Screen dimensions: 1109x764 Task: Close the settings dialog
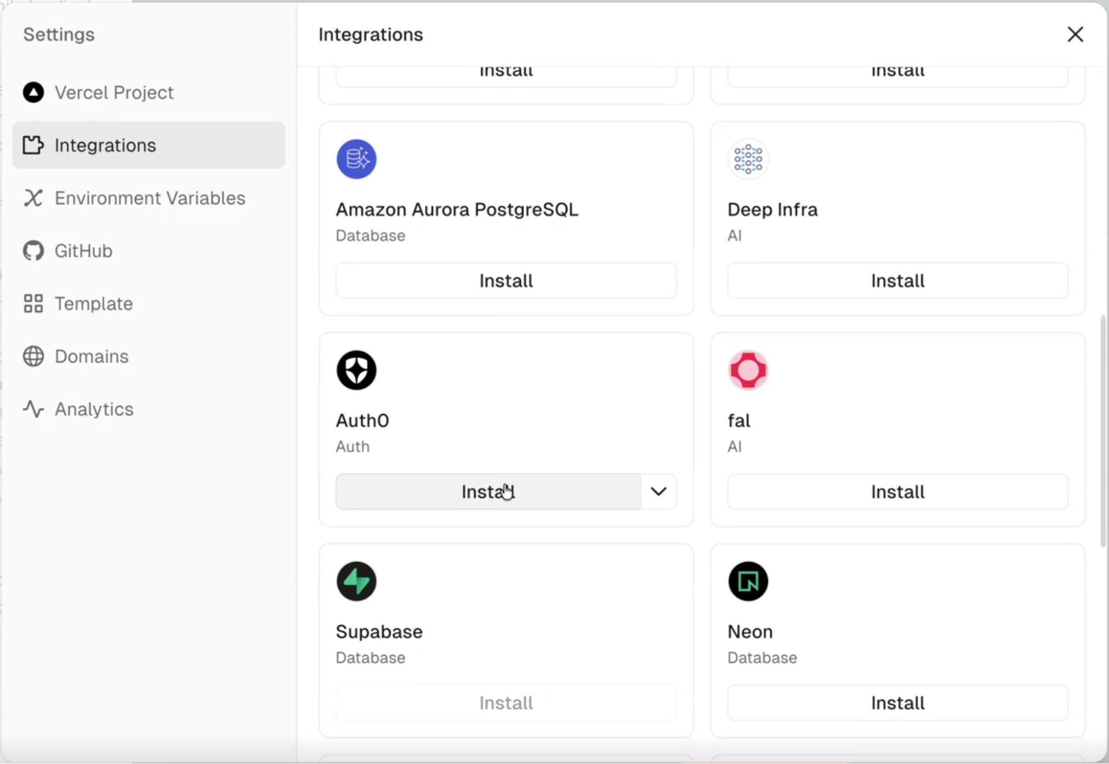click(x=1075, y=34)
